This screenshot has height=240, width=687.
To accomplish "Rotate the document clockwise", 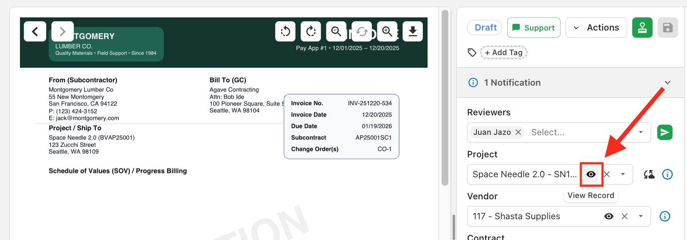I will [x=311, y=31].
